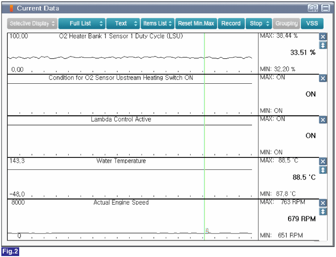Image resolution: width=336 pixels, height=257 pixels.
Task: Close the Actual Engine Speed graph
Action: (x=323, y=203)
